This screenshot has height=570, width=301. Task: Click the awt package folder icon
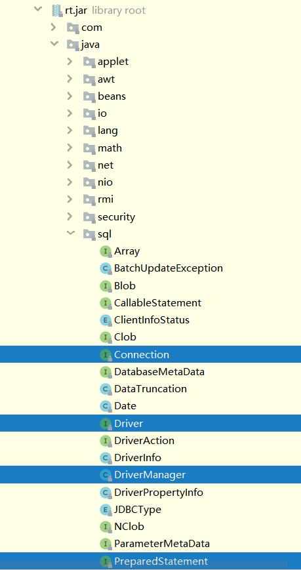tap(89, 79)
